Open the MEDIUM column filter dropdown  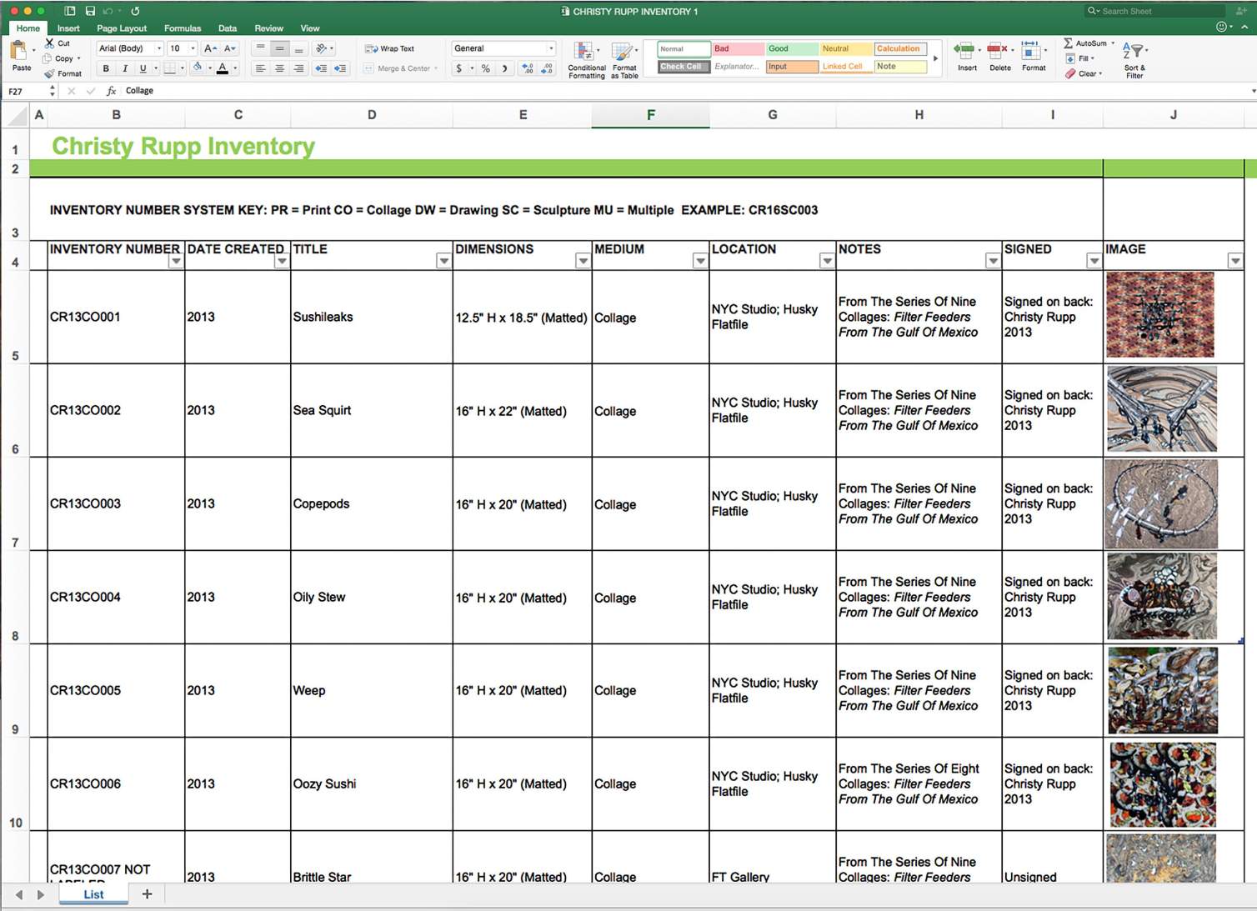(x=700, y=261)
